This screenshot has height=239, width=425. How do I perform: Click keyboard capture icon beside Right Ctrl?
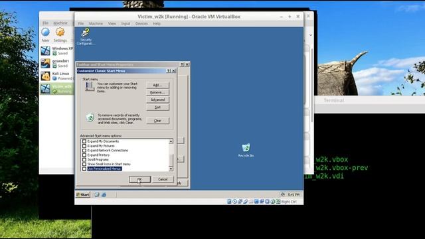tap(278, 201)
